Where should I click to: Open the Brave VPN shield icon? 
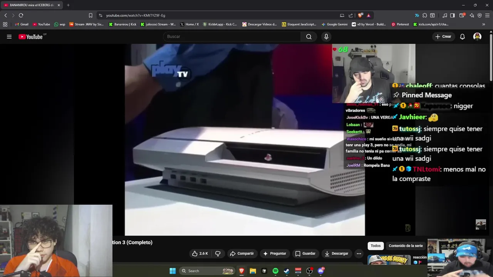[480, 15]
